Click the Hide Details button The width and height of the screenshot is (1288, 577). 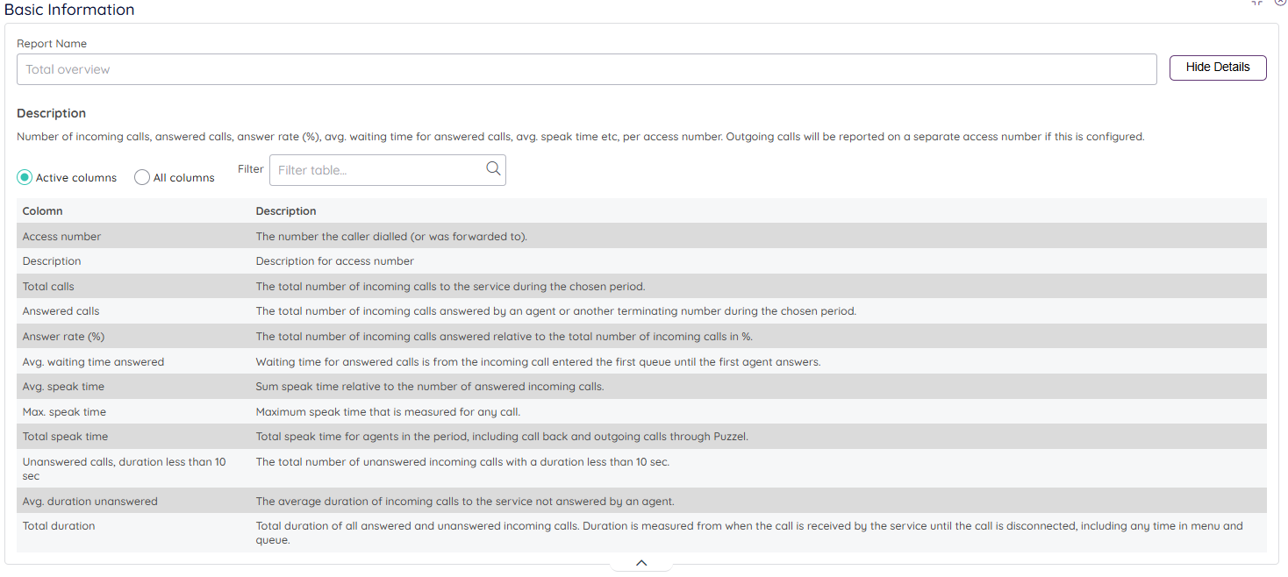pos(1217,68)
